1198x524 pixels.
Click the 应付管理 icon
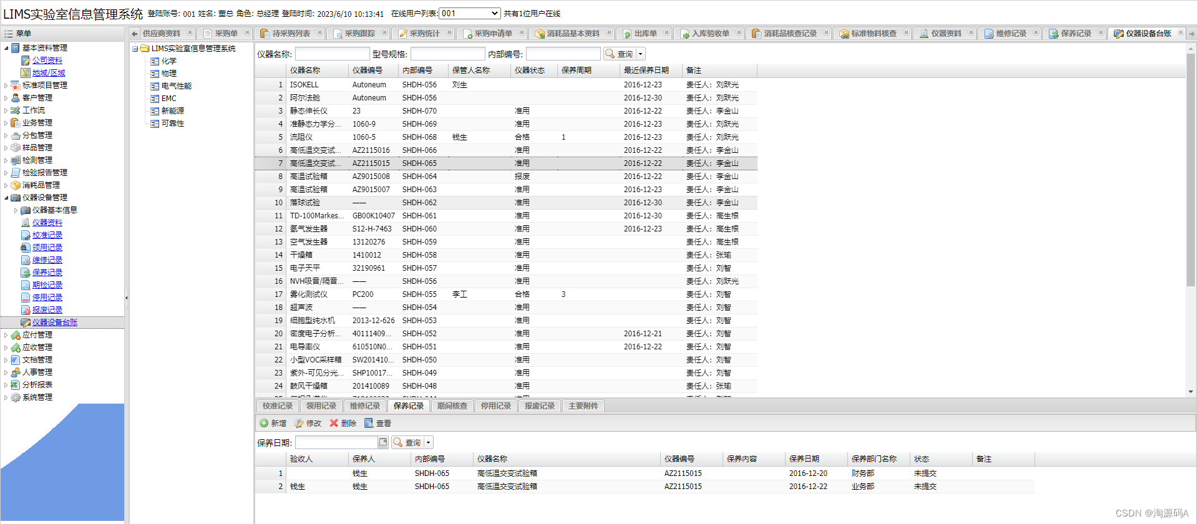16,335
